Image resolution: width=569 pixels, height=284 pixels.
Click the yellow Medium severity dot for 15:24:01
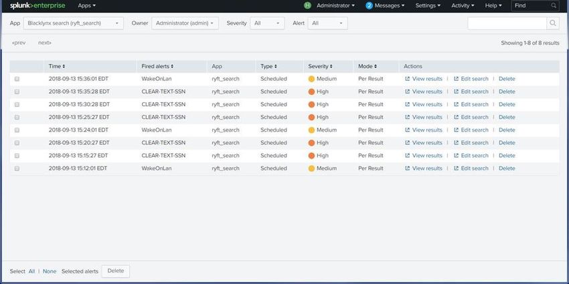[x=311, y=130]
